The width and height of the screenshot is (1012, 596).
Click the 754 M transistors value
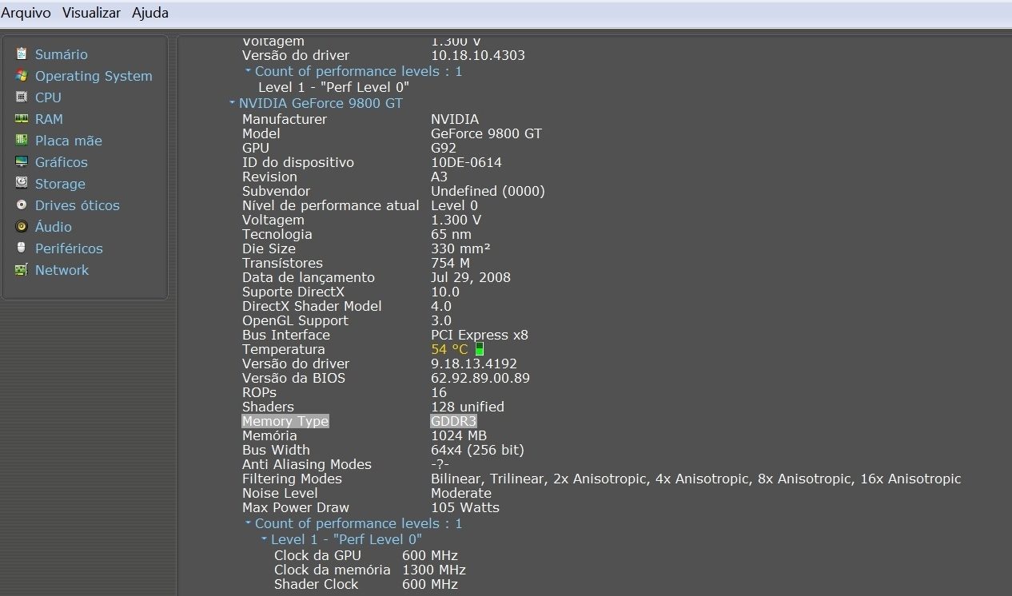(450, 263)
